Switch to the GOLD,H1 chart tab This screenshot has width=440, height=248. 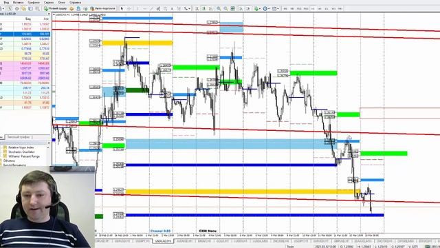coord(223,241)
